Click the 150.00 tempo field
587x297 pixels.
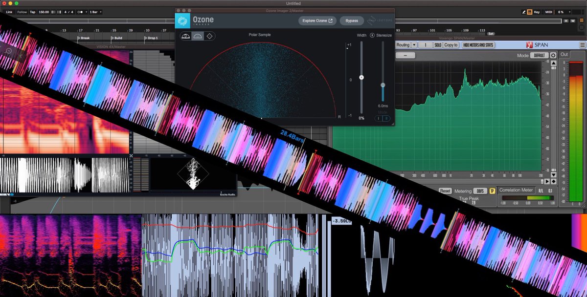(45, 11)
